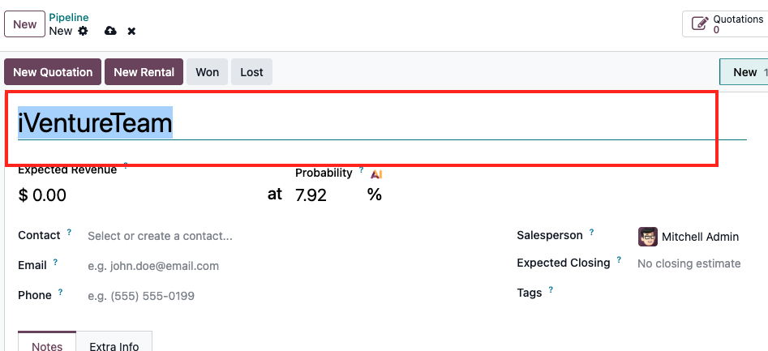Click the AI probability icon
768x351 pixels.
coord(376,173)
